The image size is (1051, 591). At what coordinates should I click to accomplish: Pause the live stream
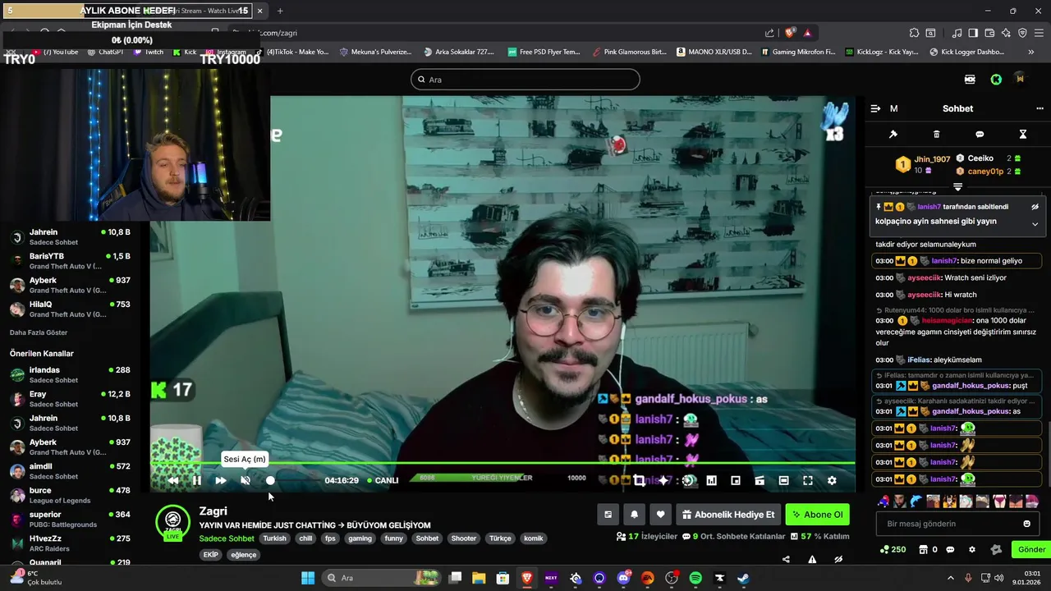196,480
